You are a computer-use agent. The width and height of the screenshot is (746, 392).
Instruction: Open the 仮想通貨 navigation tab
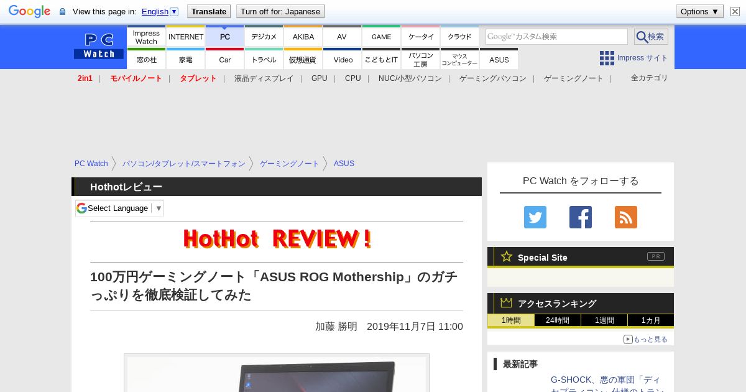tap(303, 59)
